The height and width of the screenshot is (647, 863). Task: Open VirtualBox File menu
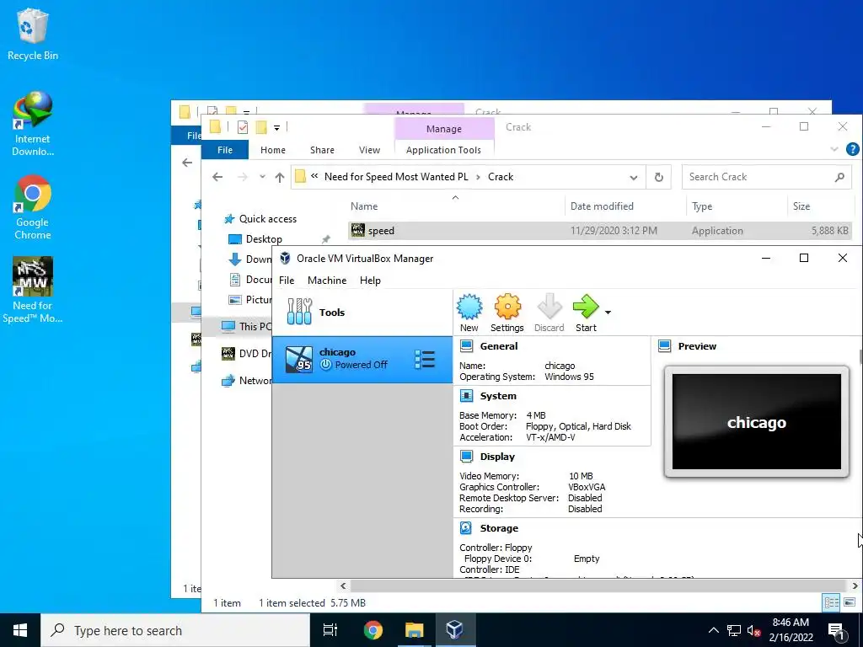click(287, 281)
